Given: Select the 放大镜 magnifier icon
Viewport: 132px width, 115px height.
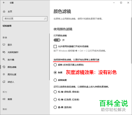Looking at the screenshot, I should point(4,59).
